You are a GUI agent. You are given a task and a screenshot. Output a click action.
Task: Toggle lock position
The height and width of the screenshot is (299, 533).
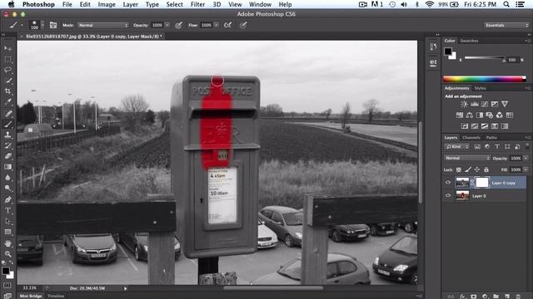[477, 169]
